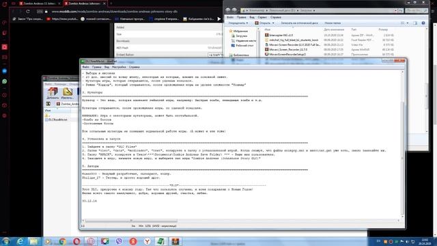Click Explorer Forward navigation arrow
The width and height of the screenshot is (437, 246).
[x=234, y=10]
